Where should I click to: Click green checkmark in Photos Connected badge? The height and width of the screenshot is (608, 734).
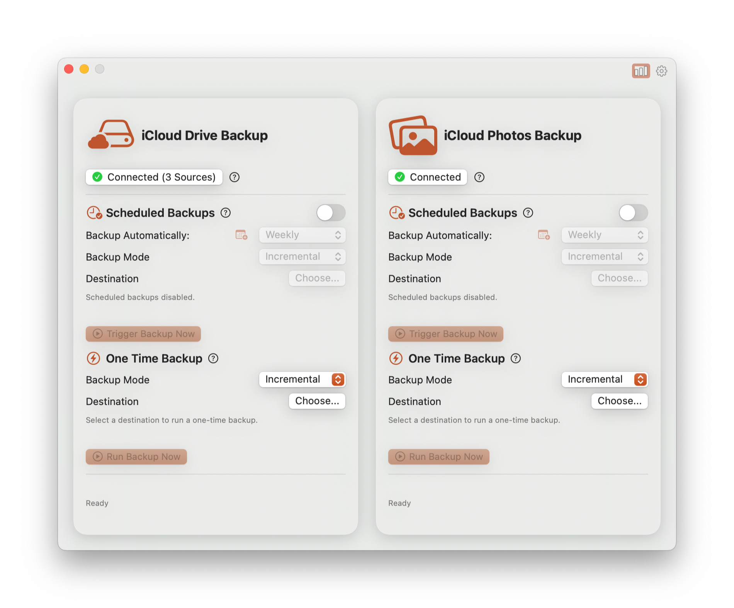pos(400,177)
